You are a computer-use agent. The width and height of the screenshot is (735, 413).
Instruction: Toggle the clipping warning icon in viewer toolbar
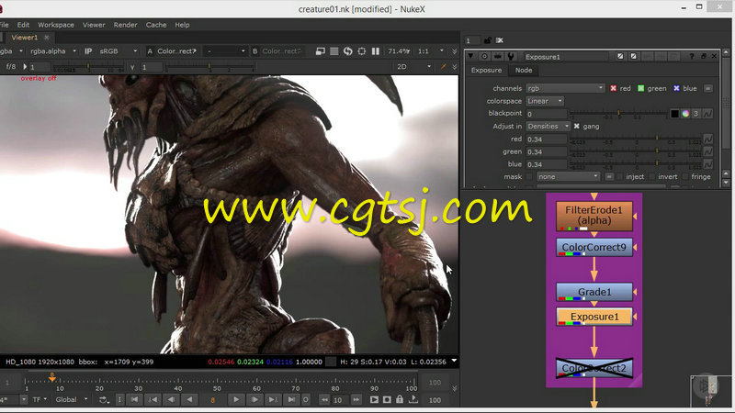pyautogui.click(x=320, y=51)
